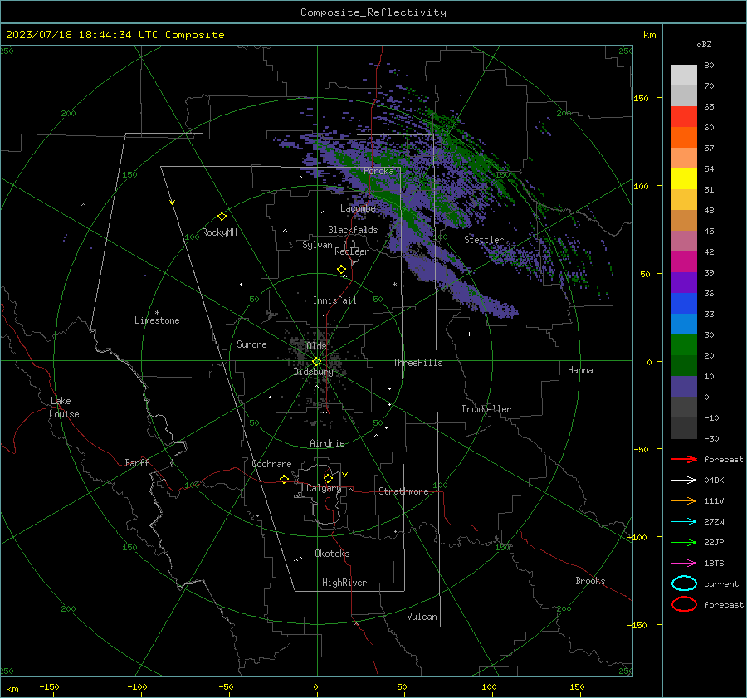Screen dimensions: 747x698
Task: Pick the green swatch between 30 and 20
Action: pos(684,345)
